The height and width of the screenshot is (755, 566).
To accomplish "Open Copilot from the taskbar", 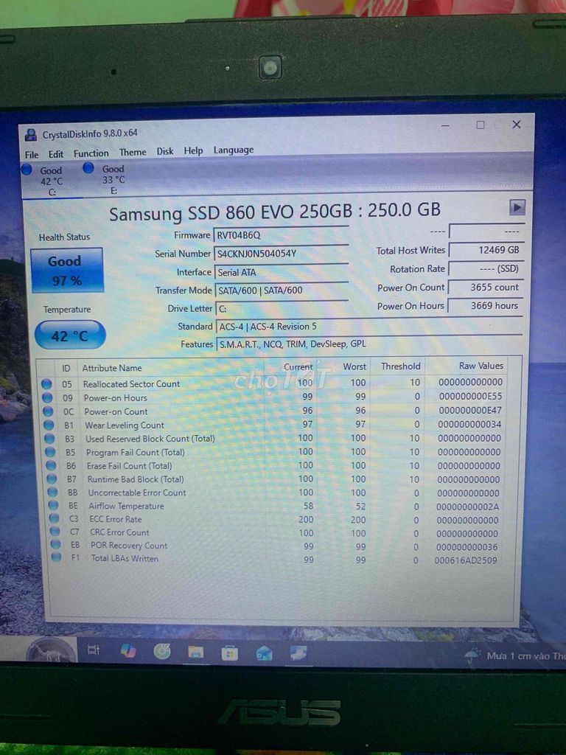I will [x=128, y=651].
